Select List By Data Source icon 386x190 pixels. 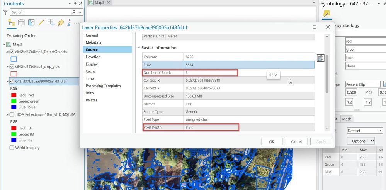click(21, 23)
